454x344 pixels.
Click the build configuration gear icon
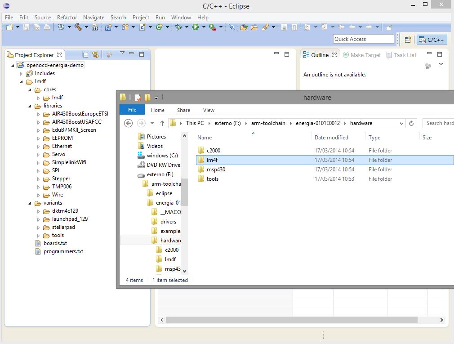61,27
